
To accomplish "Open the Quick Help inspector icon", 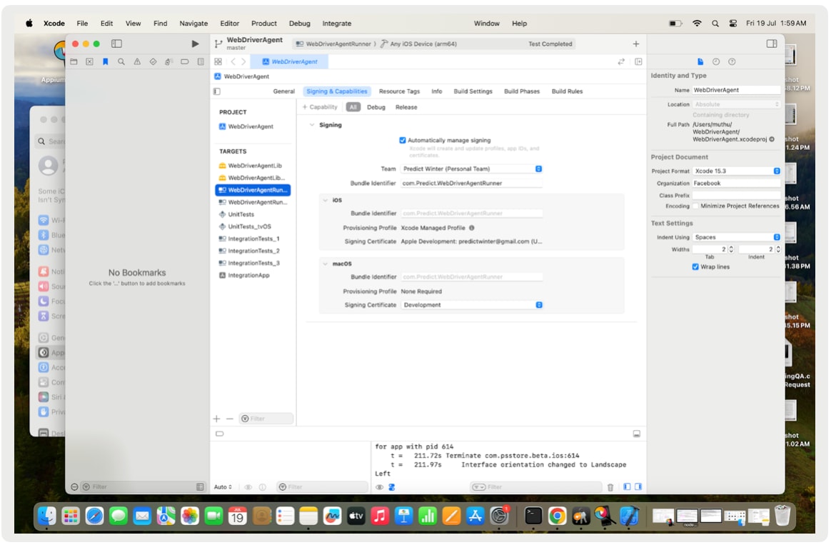I will [x=732, y=62].
